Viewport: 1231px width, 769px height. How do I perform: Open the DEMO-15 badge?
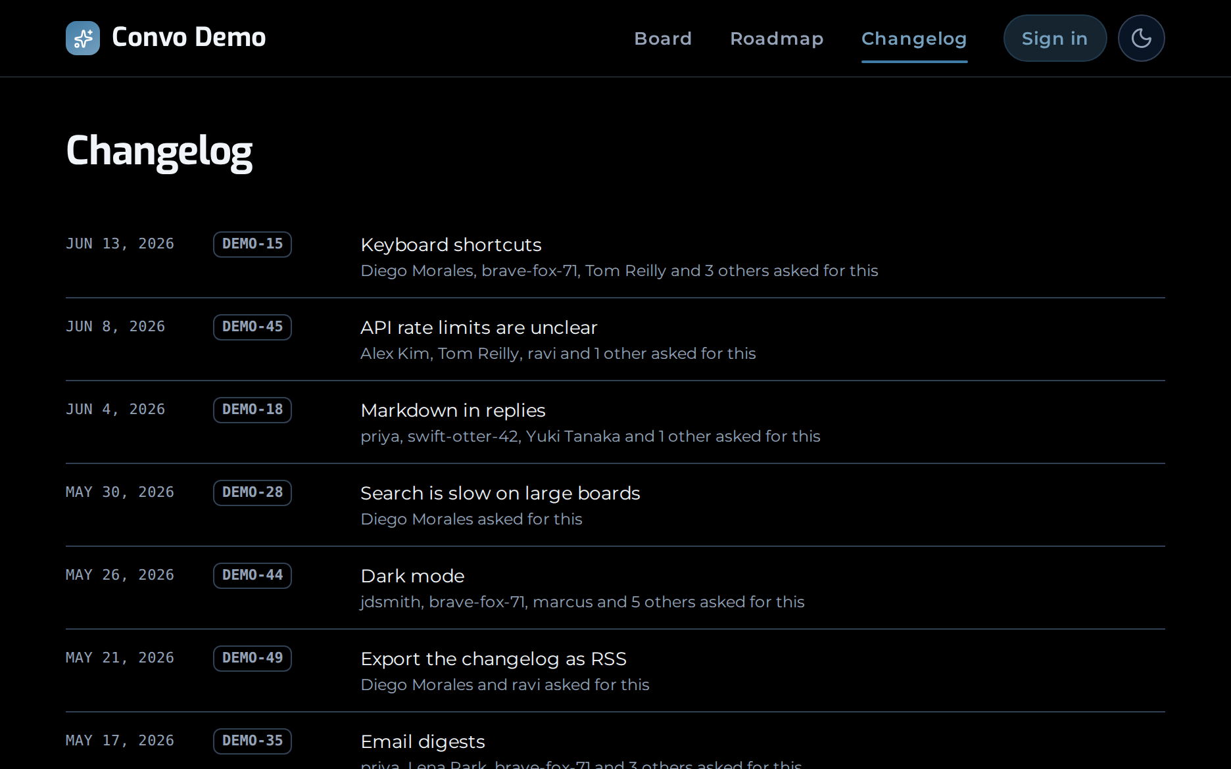point(253,244)
